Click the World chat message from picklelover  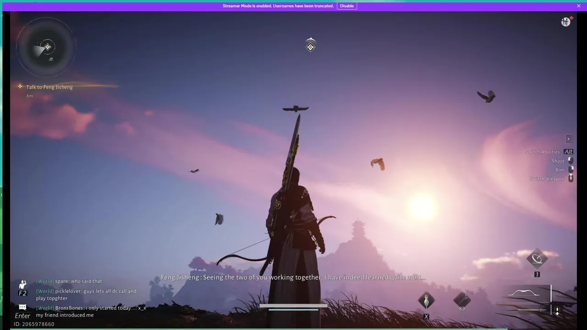click(x=86, y=295)
